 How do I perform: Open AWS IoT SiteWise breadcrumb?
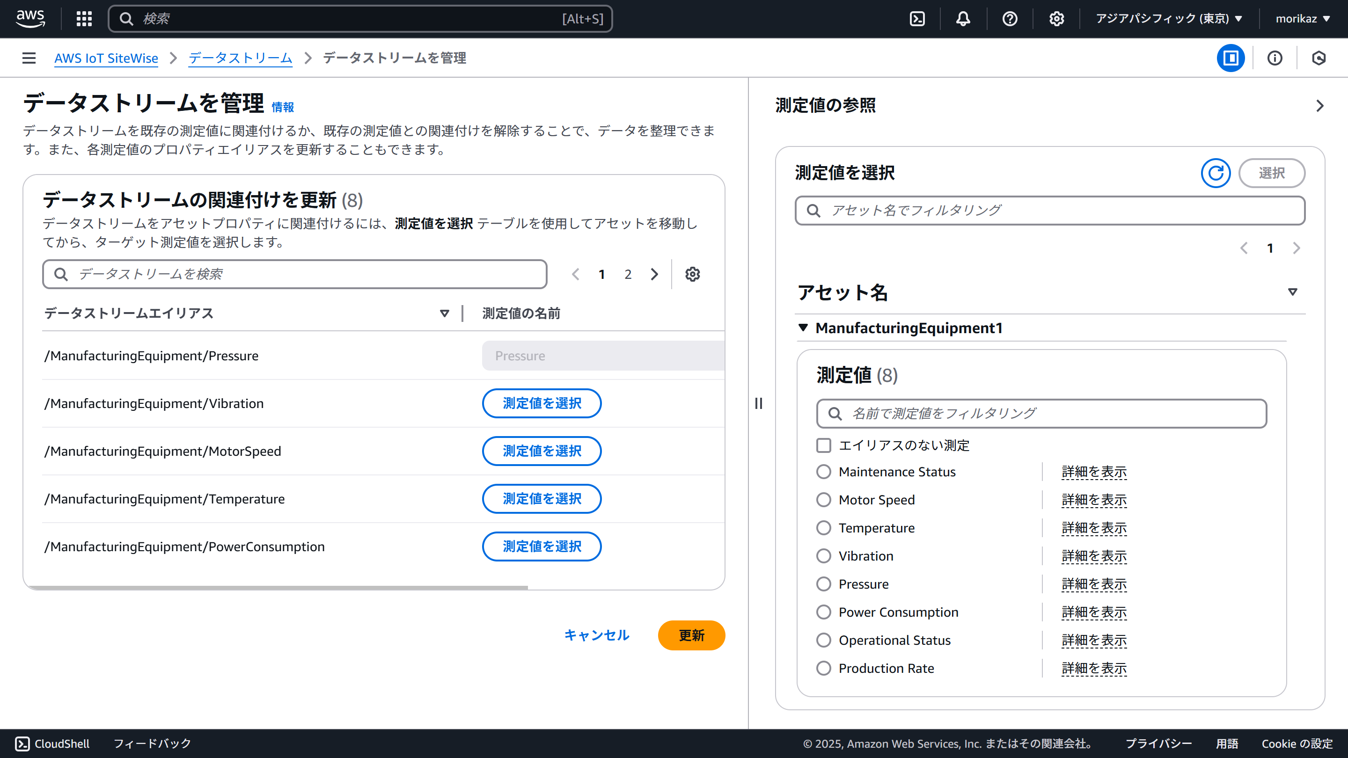click(x=106, y=58)
